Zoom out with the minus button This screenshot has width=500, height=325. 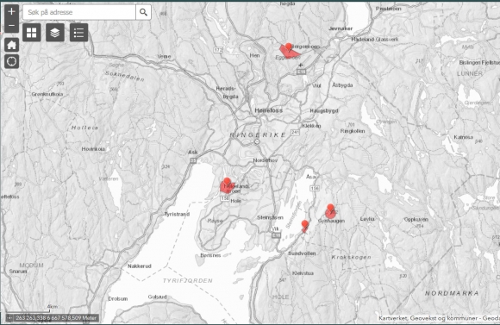[x=11, y=26]
